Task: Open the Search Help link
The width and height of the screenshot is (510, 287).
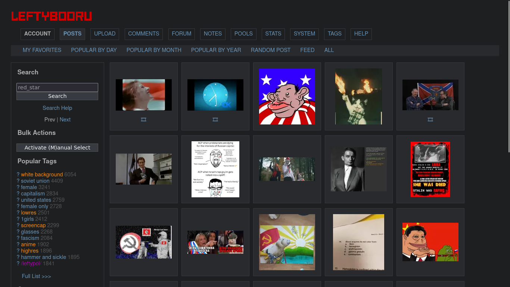Action: pyautogui.click(x=57, y=108)
